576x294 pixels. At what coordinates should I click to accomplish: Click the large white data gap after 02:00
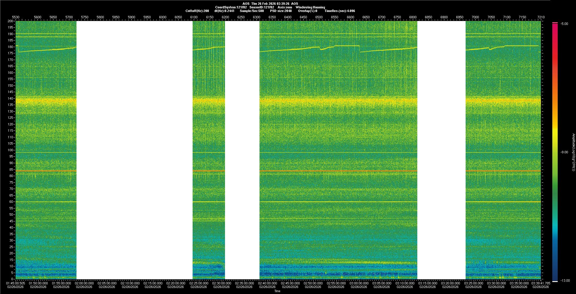pyautogui.click(x=134, y=150)
